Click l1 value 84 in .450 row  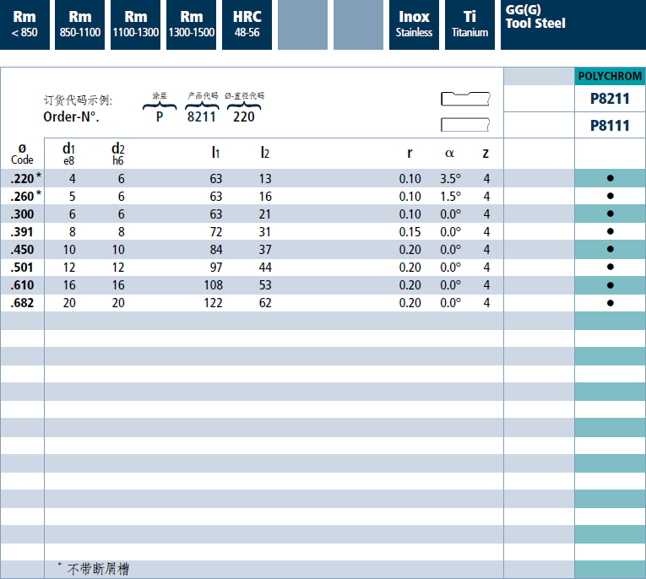click(216, 250)
